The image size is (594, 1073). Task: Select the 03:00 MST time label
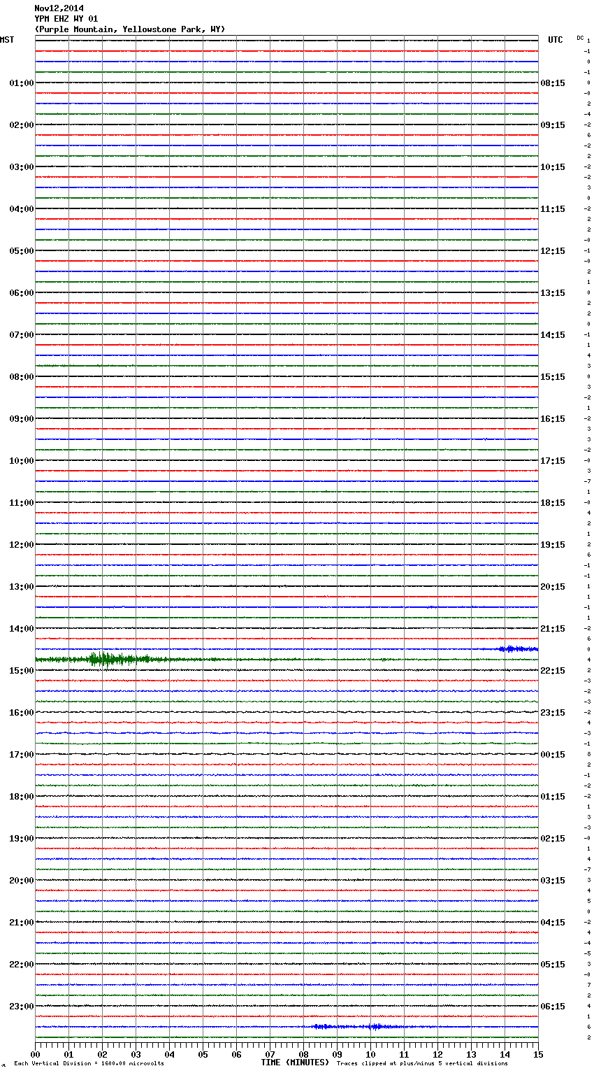point(22,167)
